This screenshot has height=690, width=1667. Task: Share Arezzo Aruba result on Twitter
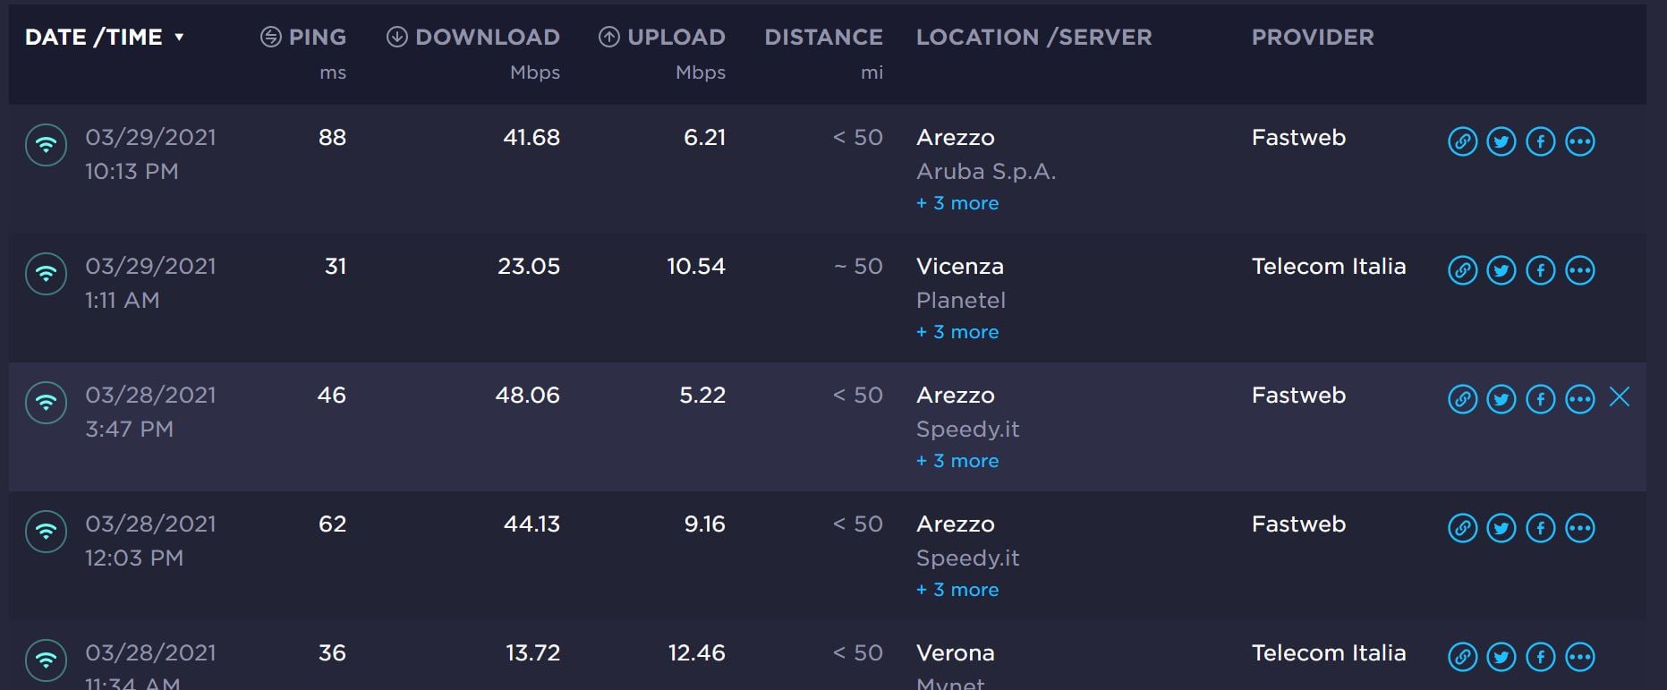pyautogui.click(x=1501, y=141)
